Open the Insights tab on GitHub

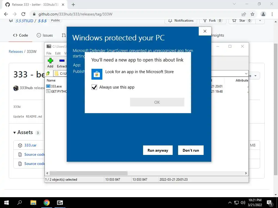coord(218,35)
